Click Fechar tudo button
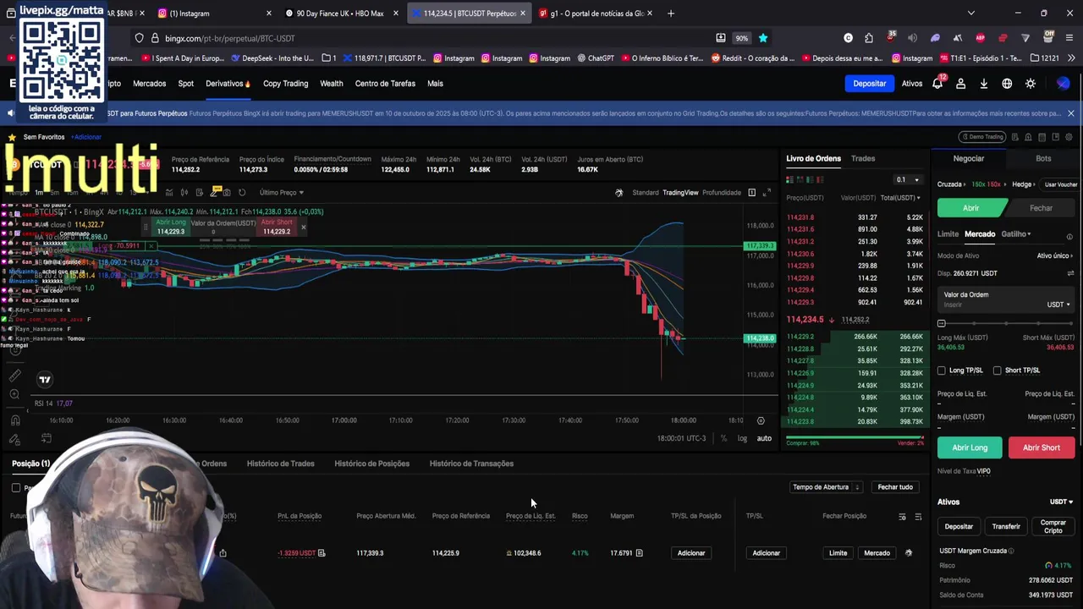The height and width of the screenshot is (609, 1083). tap(894, 487)
